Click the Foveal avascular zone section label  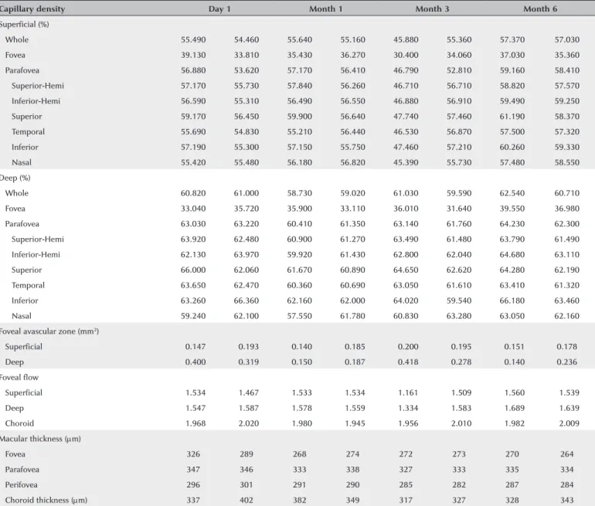pos(49,331)
